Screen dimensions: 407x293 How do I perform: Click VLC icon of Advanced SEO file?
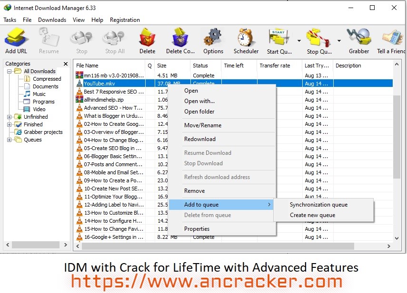[x=79, y=108]
